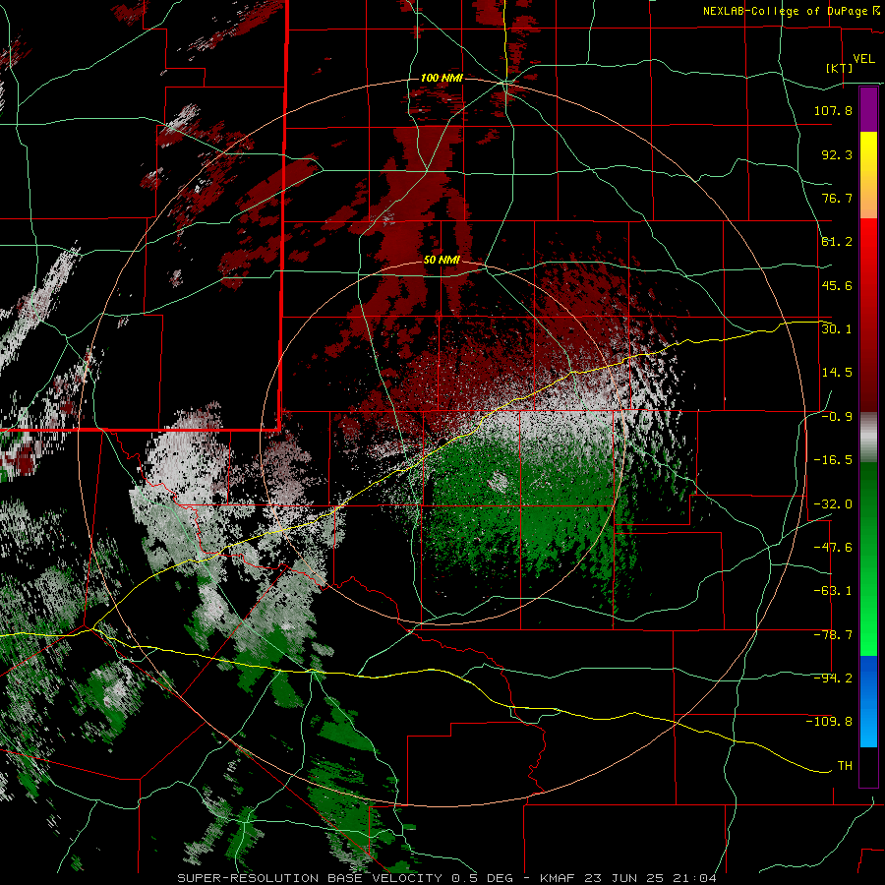
Task: Click the blue segment of the velocity color bar
Action: pyautogui.click(x=868, y=701)
